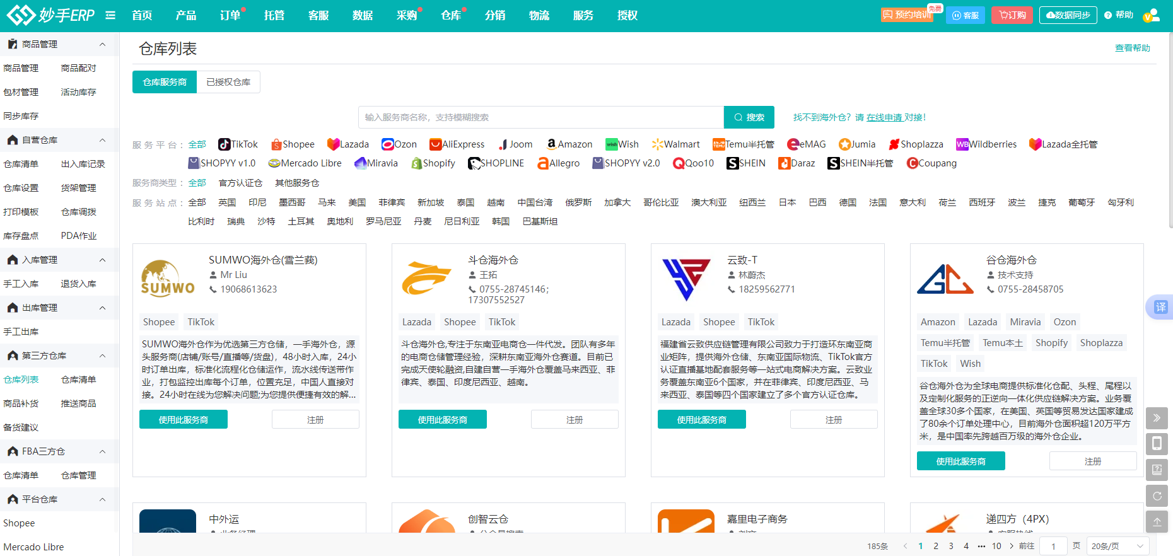Expand the right floating sidebar arrow
The image size is (1173, 556).
click(x=1157, y=418)
